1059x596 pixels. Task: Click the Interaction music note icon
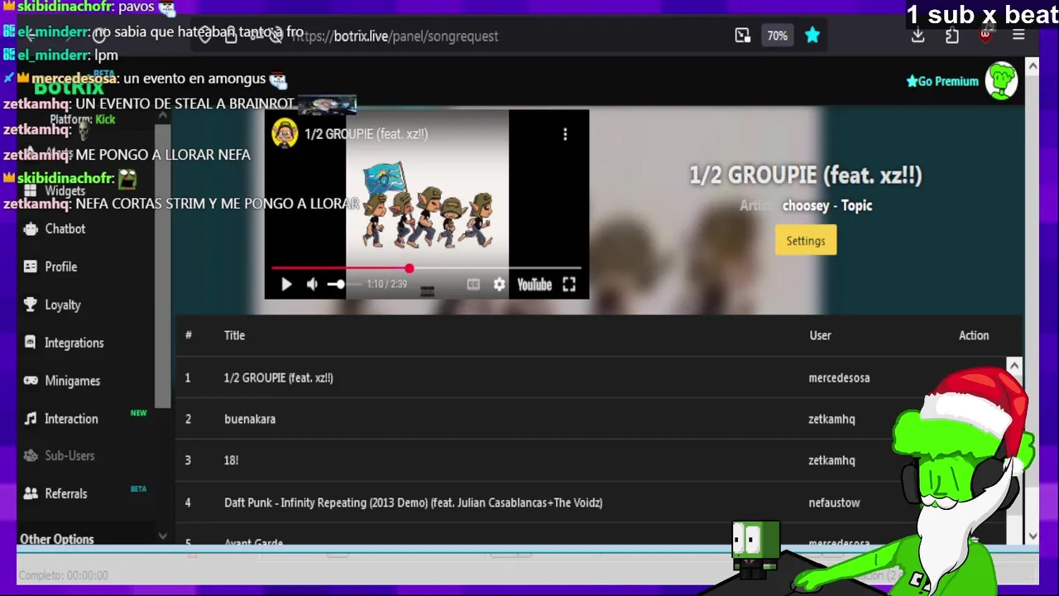pos(31,419)
